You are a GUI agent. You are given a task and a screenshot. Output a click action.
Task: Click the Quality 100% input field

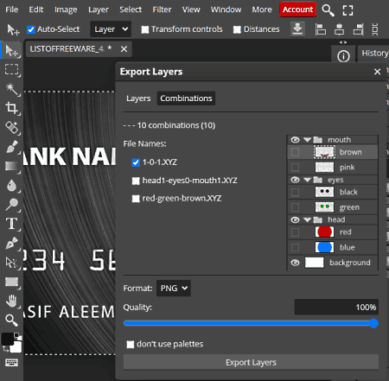point(336,308)
